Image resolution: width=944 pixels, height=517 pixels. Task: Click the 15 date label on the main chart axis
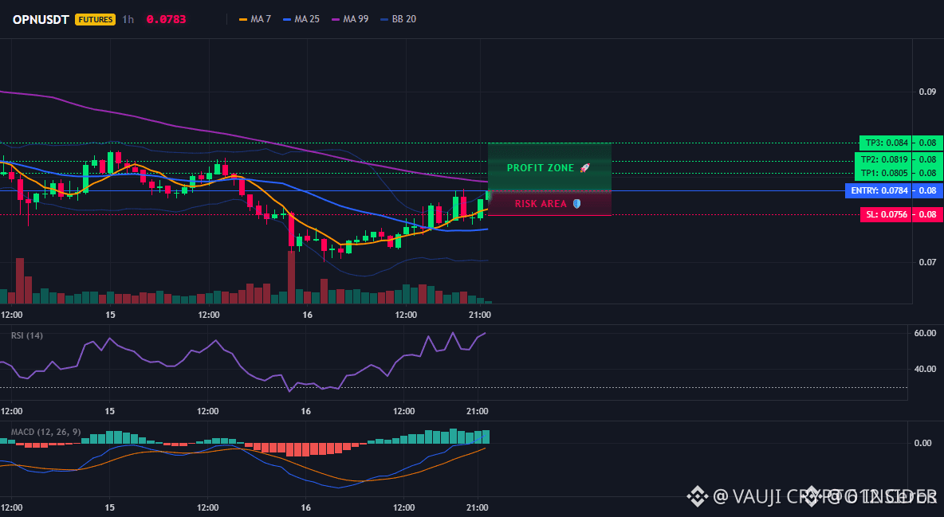[x=110, y=315]
